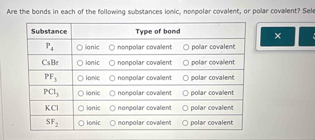Mark PF3 as polar covalent
The width and height of the screenshot is (315, 140).
click(186, 78)
